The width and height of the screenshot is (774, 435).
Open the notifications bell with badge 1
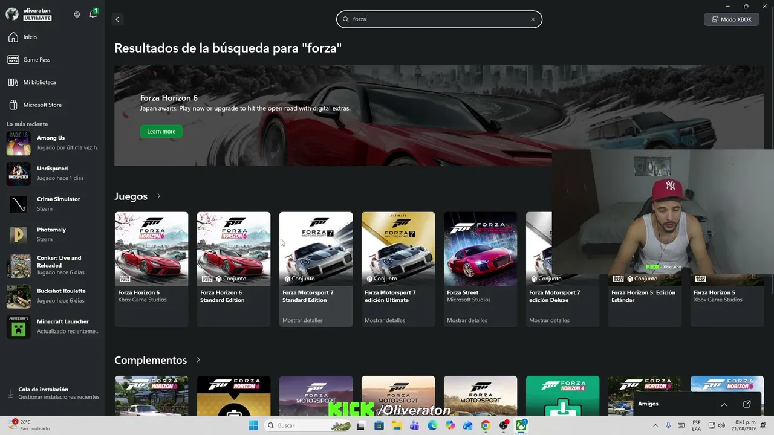click(93, 14)
